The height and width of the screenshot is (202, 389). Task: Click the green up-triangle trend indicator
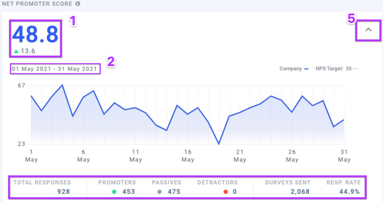[16, 51]
